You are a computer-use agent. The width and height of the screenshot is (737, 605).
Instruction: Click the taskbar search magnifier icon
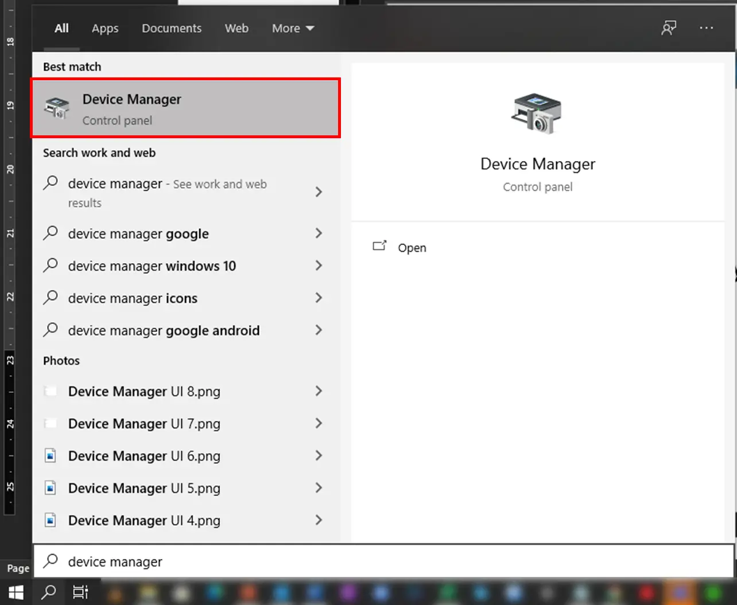point(49,592)
